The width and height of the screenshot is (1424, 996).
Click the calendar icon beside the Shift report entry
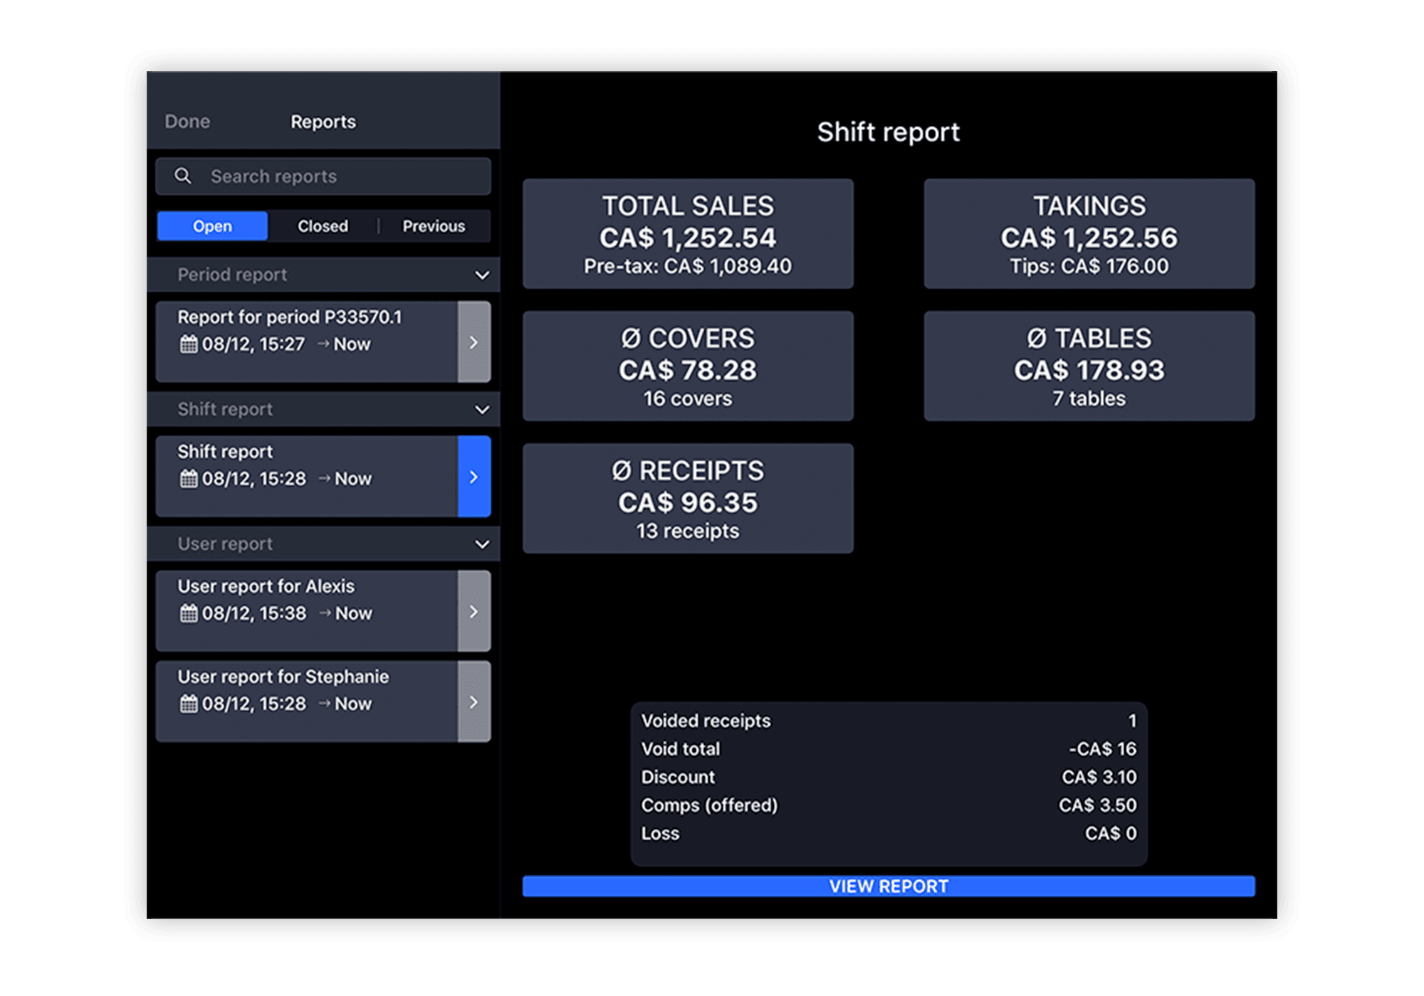(x=189, y=478)
